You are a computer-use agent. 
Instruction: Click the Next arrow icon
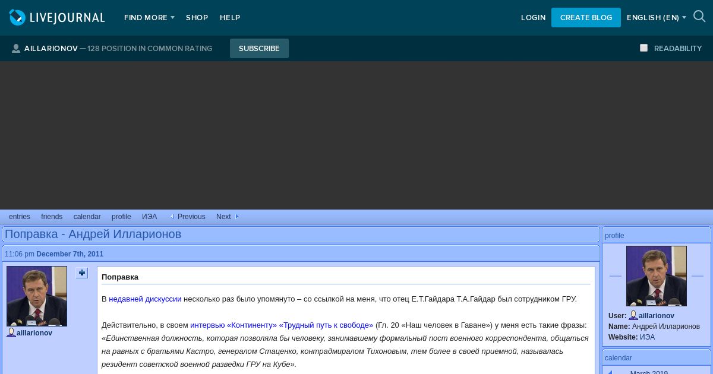[x=237, y=217]
